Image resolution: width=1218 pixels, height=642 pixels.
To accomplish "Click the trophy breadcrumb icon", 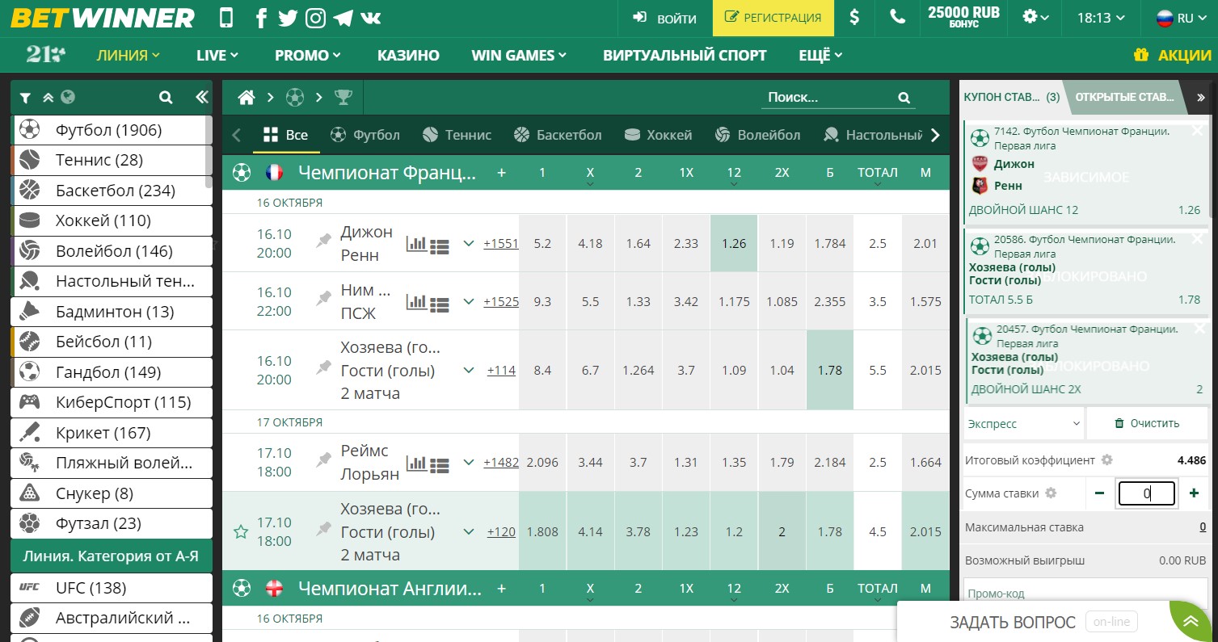I will pyautogui.click(x=343, y=98).
